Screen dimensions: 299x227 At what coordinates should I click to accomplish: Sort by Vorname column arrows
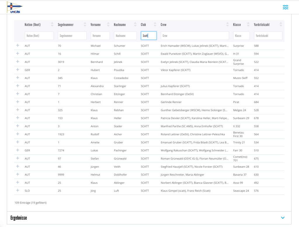point(108,25)
